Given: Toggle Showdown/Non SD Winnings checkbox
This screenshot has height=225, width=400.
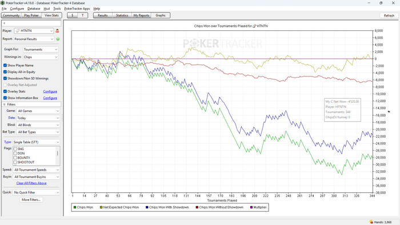Looking at the screenshot, I should click(5, 78).
